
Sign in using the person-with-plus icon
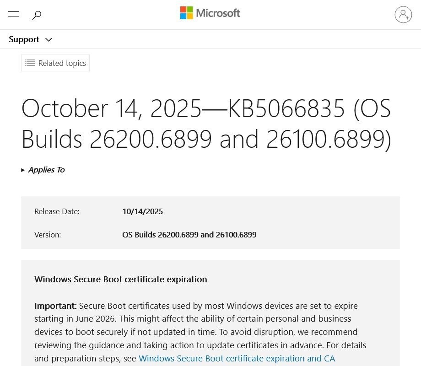tap(403, 14)
